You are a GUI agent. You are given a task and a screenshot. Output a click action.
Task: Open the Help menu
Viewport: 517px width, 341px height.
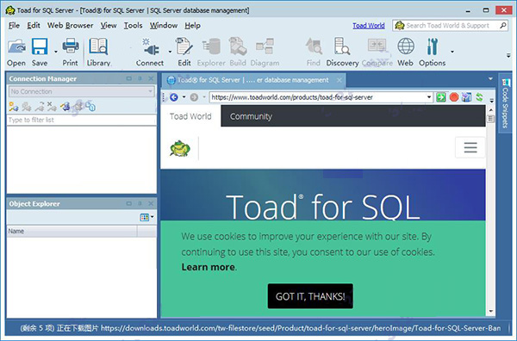(x=192, y=25)
